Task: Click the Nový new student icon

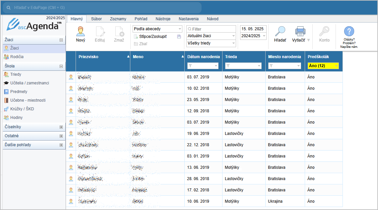Action: point(80,32)
